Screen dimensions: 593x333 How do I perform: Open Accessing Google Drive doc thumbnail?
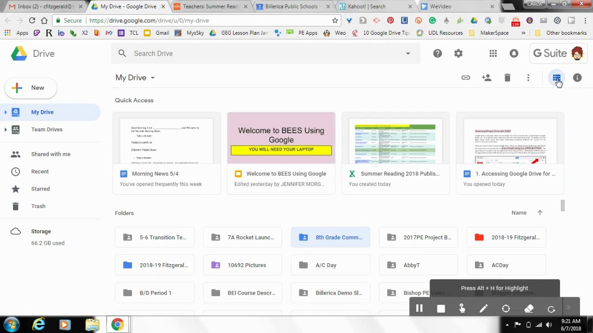(510, 138)
